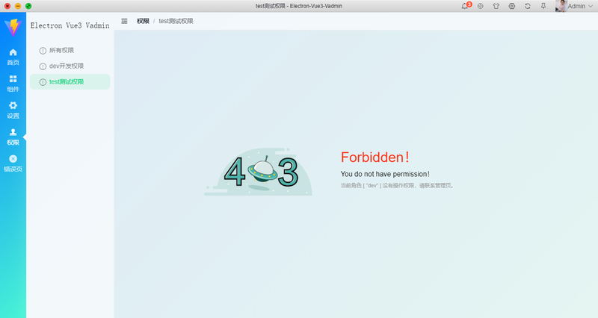The height and width of the screenshot is (318, 598).
Task: Select 所有权限 menu item
Action: pos(70,50)
